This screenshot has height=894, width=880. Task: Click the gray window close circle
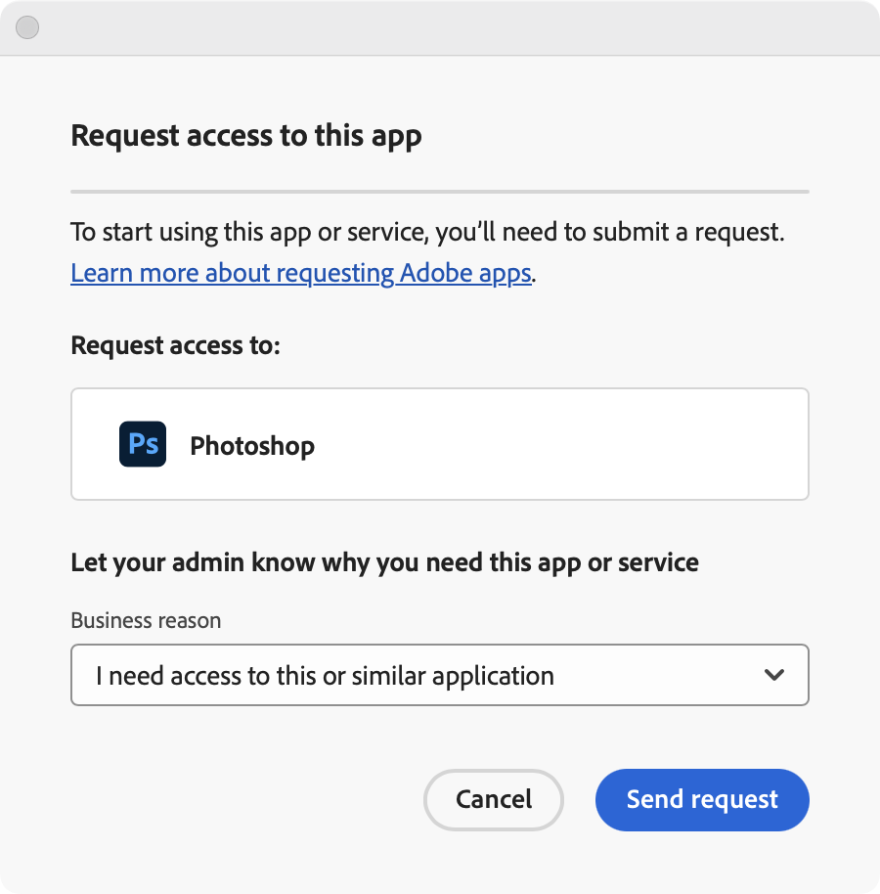coord(27,27)
